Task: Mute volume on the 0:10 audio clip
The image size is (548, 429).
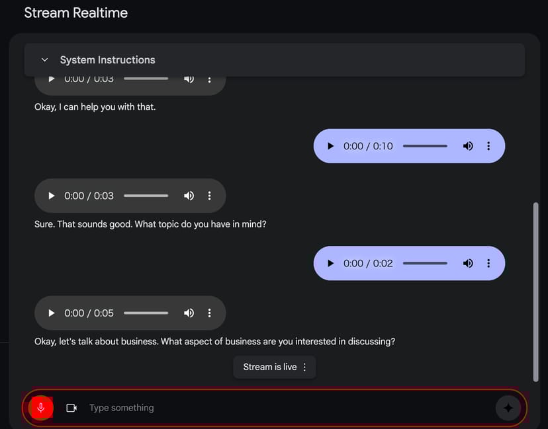Action: [468, 146]
